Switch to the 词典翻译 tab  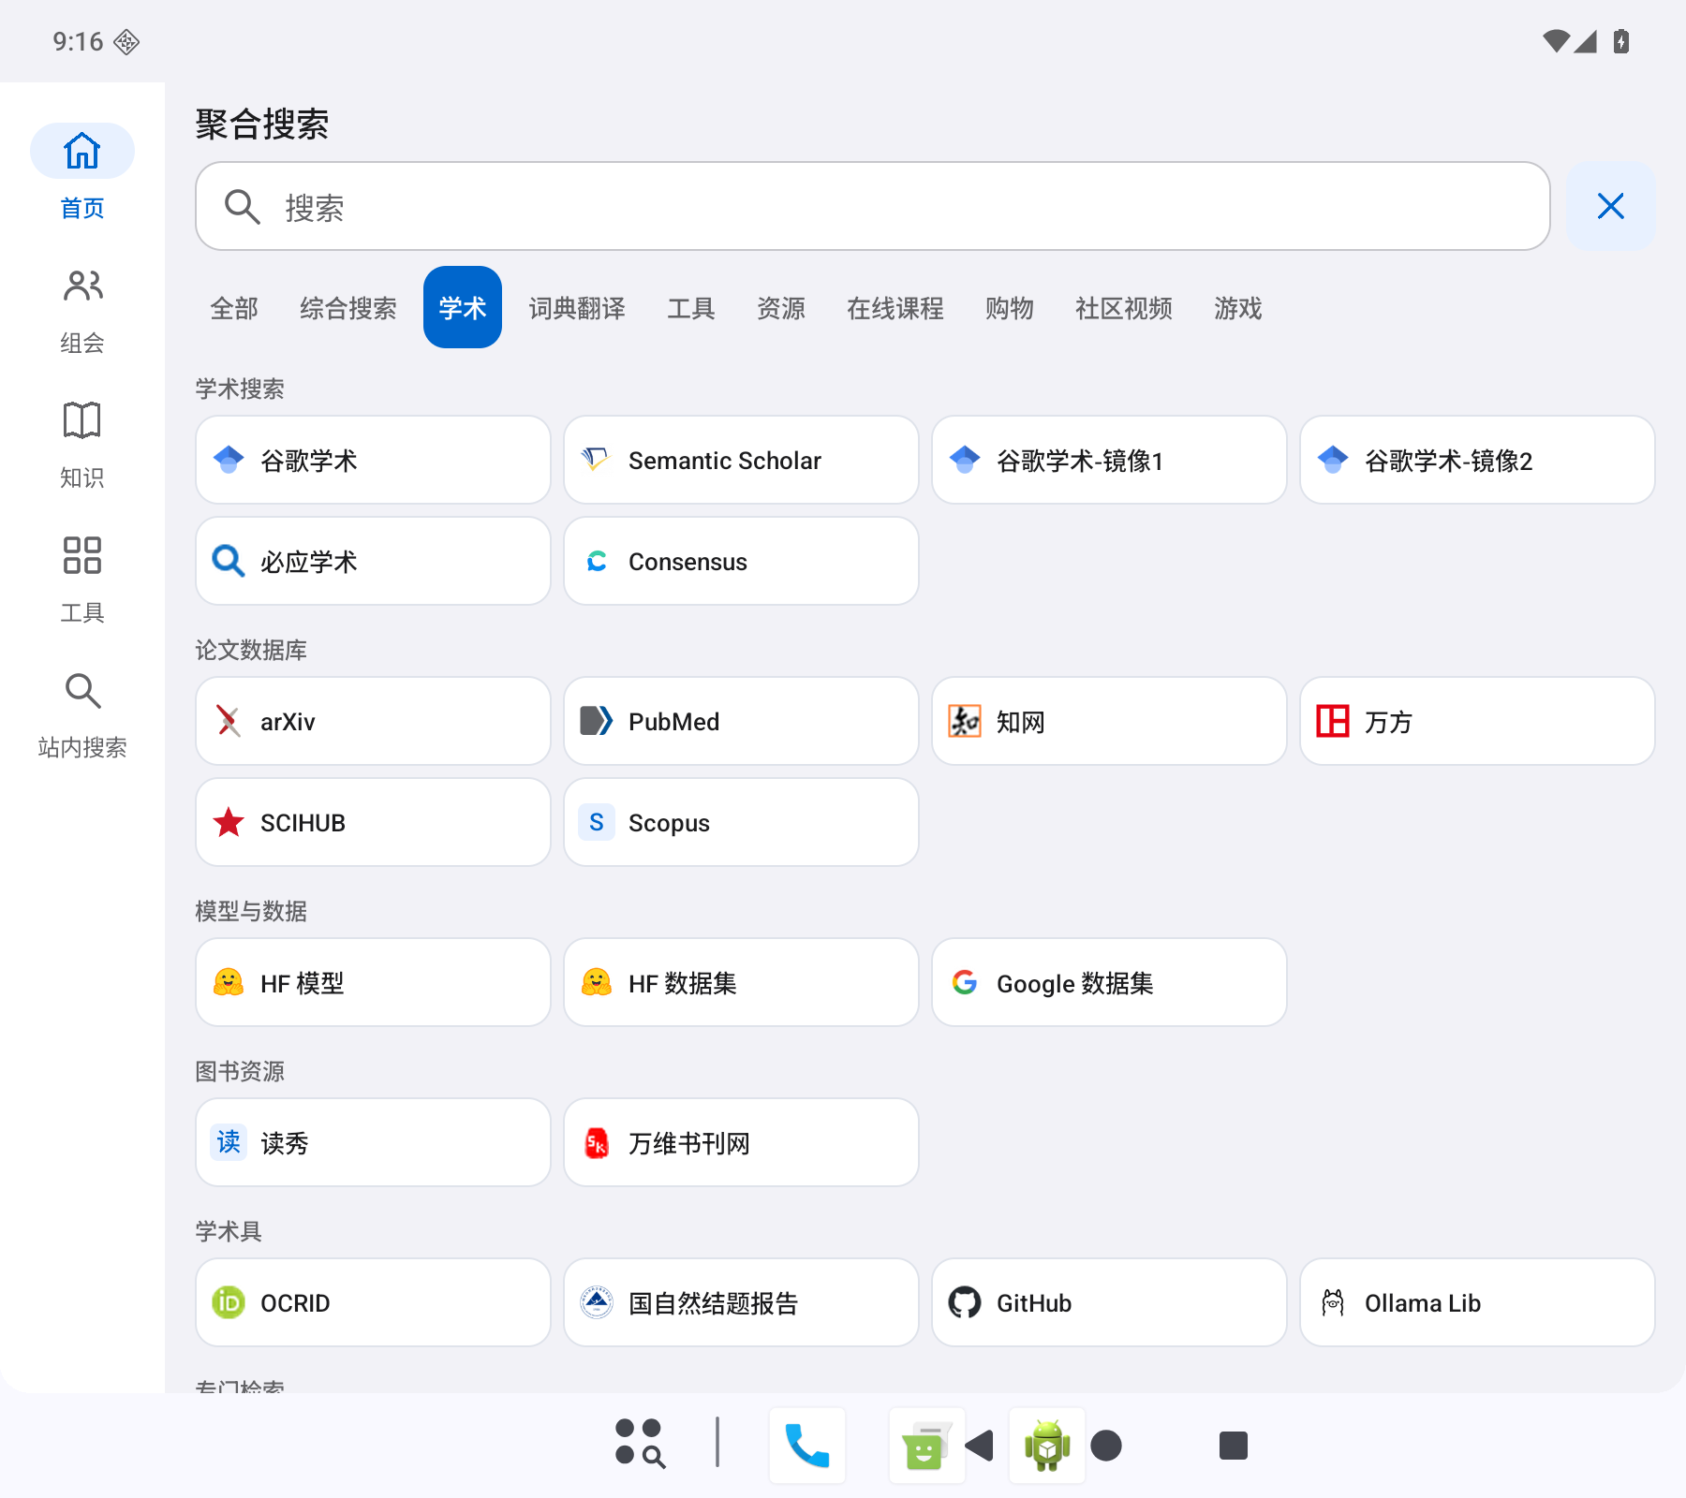(577, 308)
